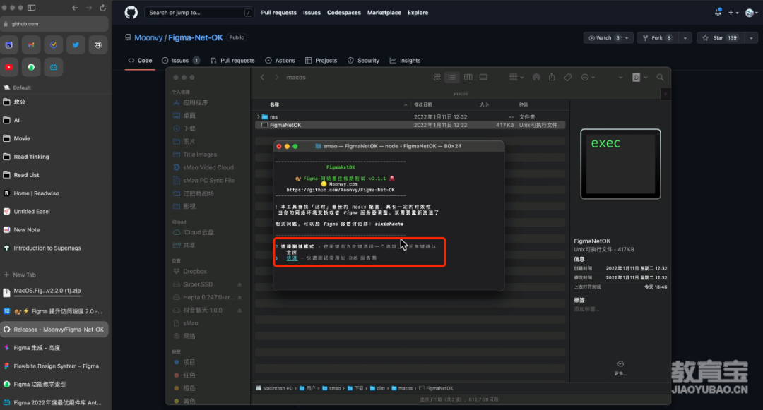
Task: Open the Finder action ellipsis dropdown
Action: coord(588,77)
